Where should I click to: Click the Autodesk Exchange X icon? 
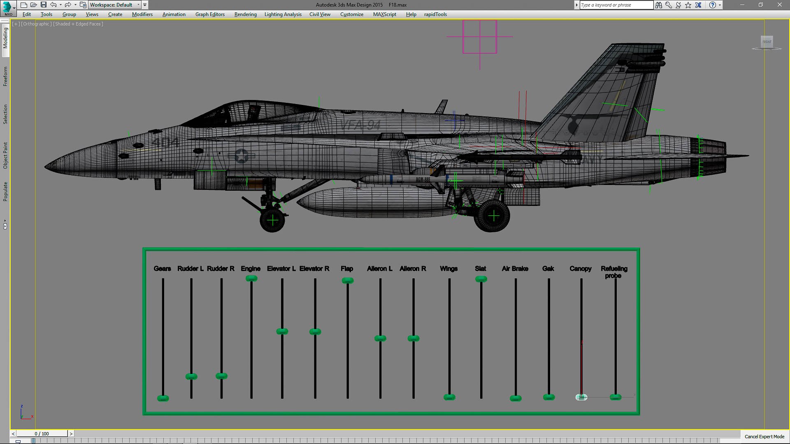tap(698, 5)
